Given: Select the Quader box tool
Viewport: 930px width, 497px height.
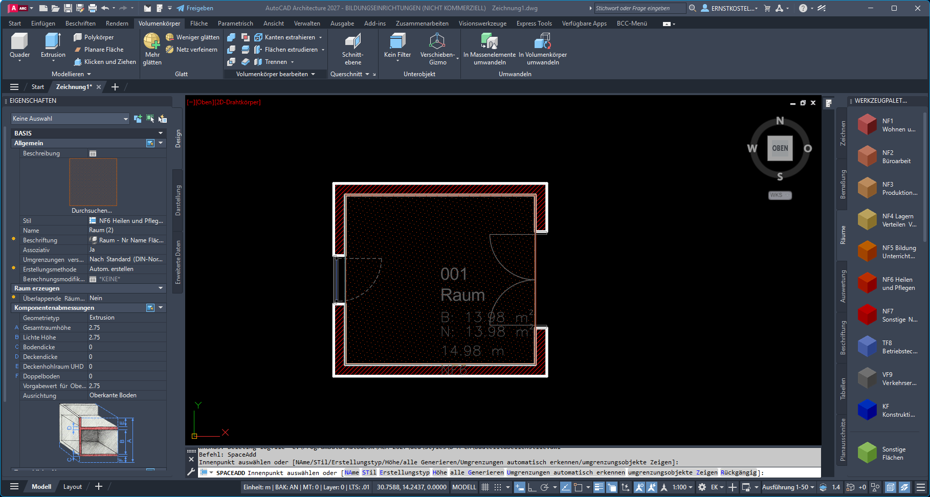Looking at the screenshot, I should 19,46.
